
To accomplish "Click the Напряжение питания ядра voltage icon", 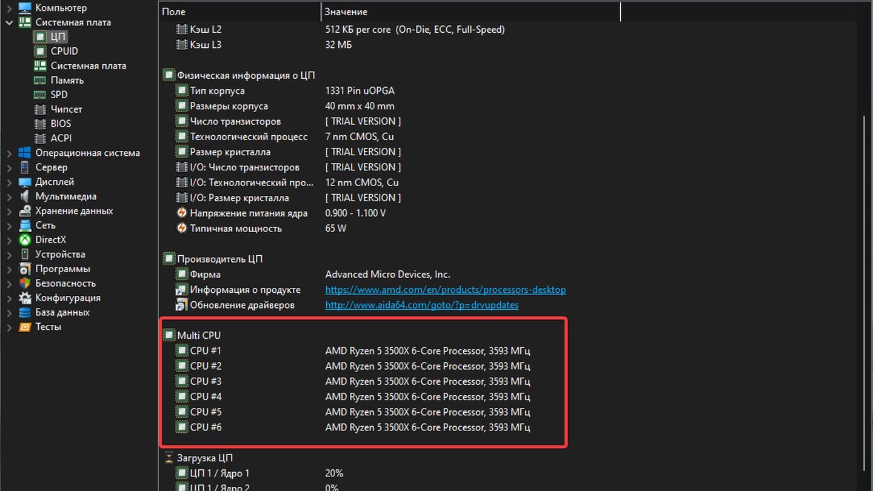I will [182, 213].
